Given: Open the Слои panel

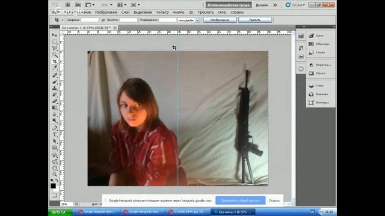Looking at the screenshot, I should pos(320,86).
